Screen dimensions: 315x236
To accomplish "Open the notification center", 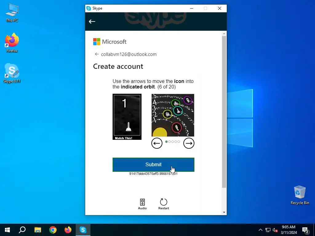I will tap(305, 230).
